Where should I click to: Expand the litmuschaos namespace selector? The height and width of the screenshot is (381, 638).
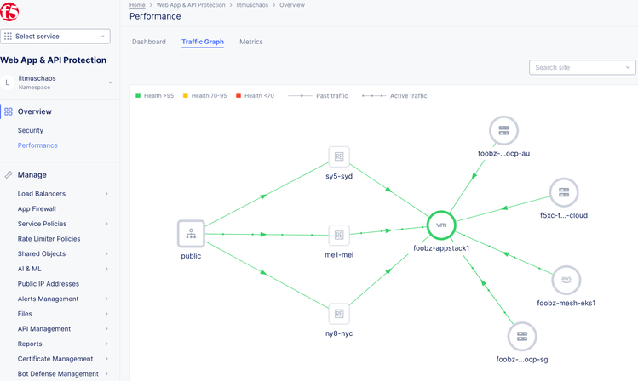coord(110,82)
